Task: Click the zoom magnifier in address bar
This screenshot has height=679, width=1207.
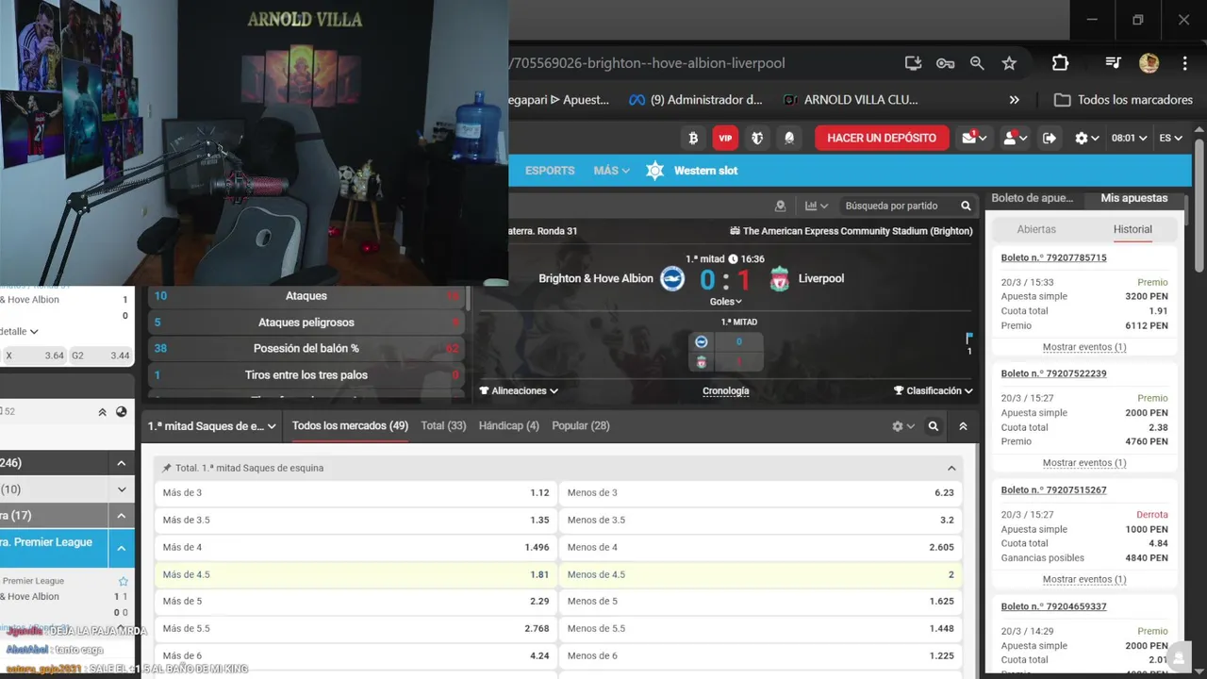Action: click(977, 63)
